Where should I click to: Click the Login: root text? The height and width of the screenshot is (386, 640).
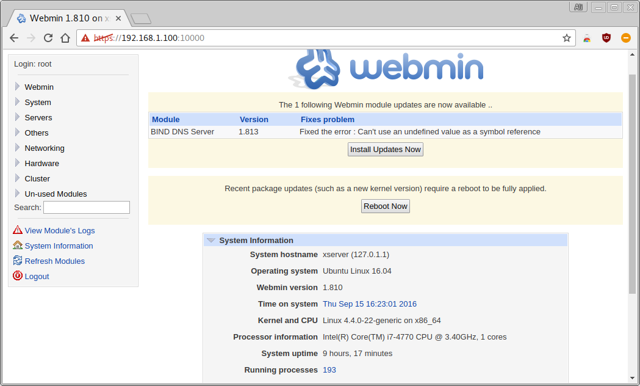tap(33, 64)
